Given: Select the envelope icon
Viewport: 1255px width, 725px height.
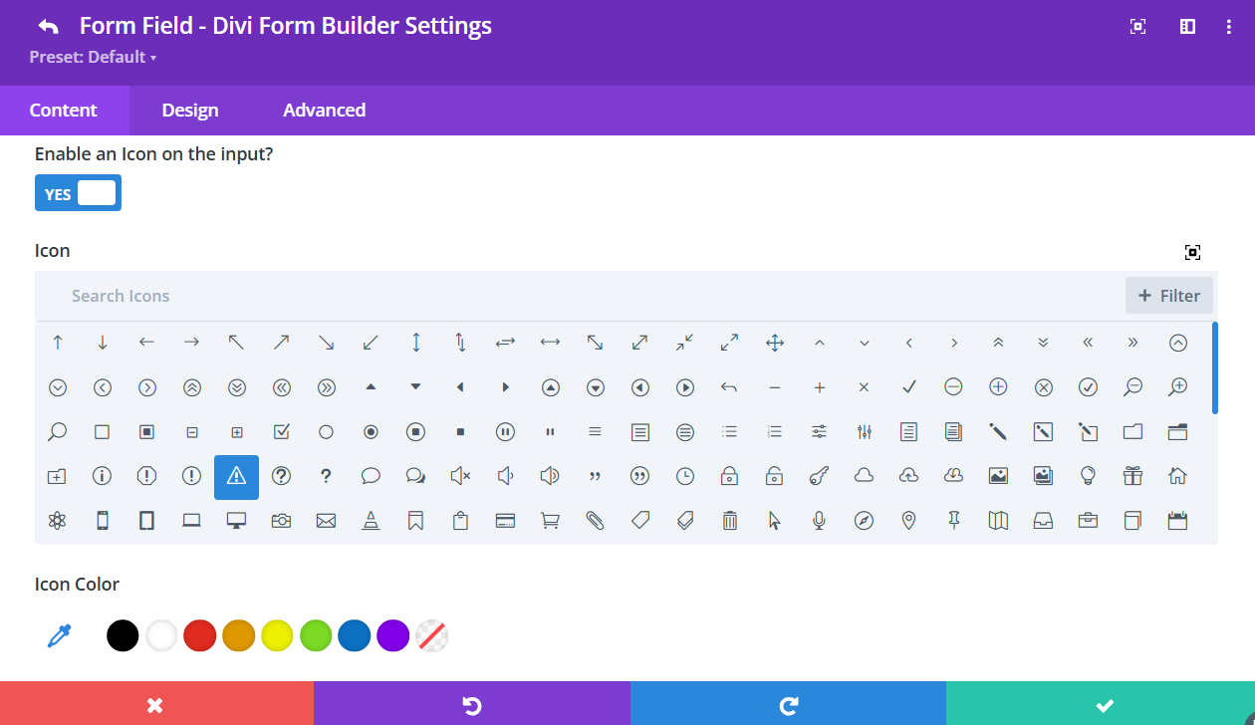Looking at the screenshot, I should (x=326, y=520).
